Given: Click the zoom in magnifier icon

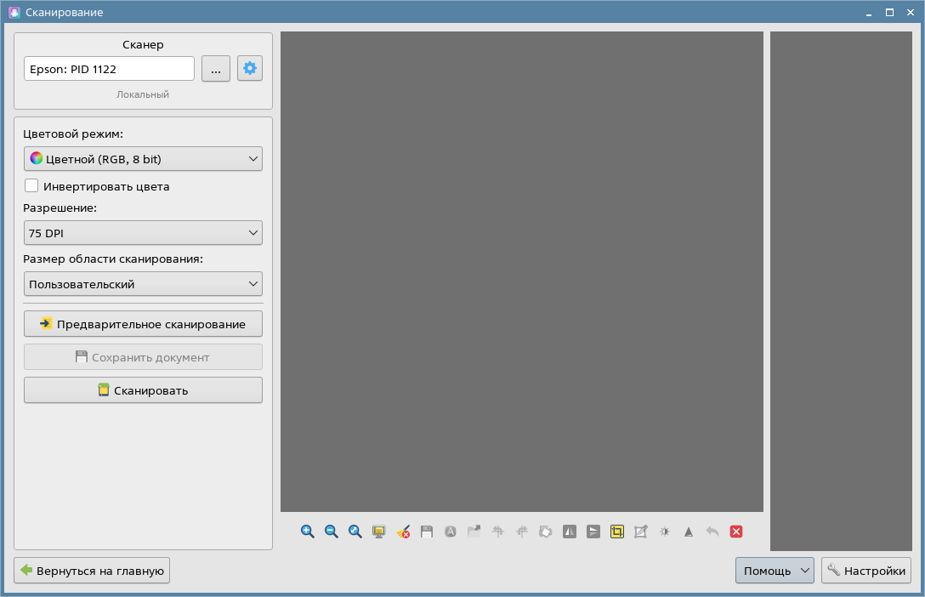Looking at the screenshot, I should (x=308, y=532).
